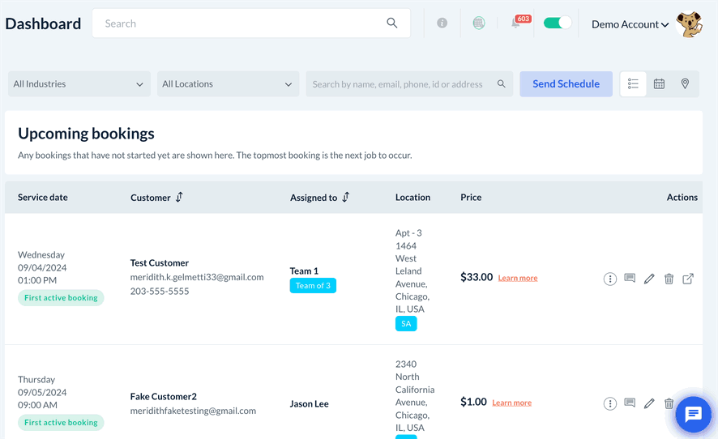Click Learn more link beside $33.00

point(518,278)
